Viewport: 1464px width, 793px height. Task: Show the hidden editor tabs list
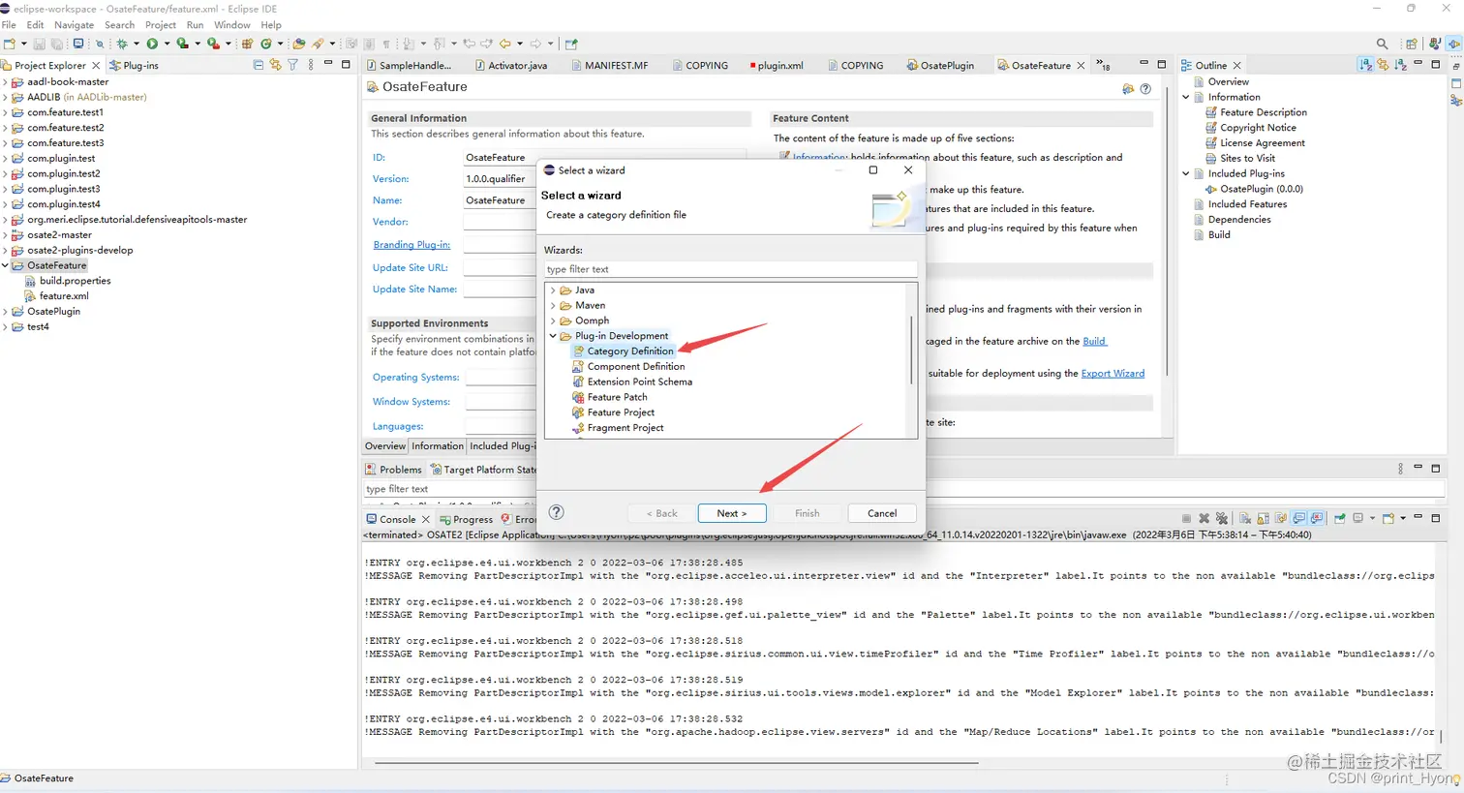pyautogui.click(x=1103, y=65)
